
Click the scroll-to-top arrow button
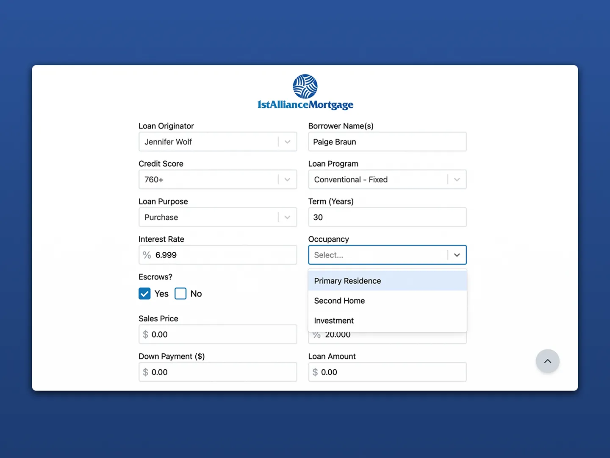pos(547,361)
